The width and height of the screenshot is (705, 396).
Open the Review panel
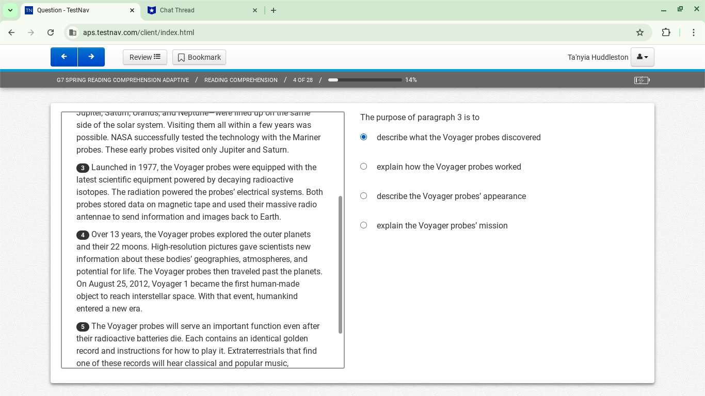pos(145,57)
